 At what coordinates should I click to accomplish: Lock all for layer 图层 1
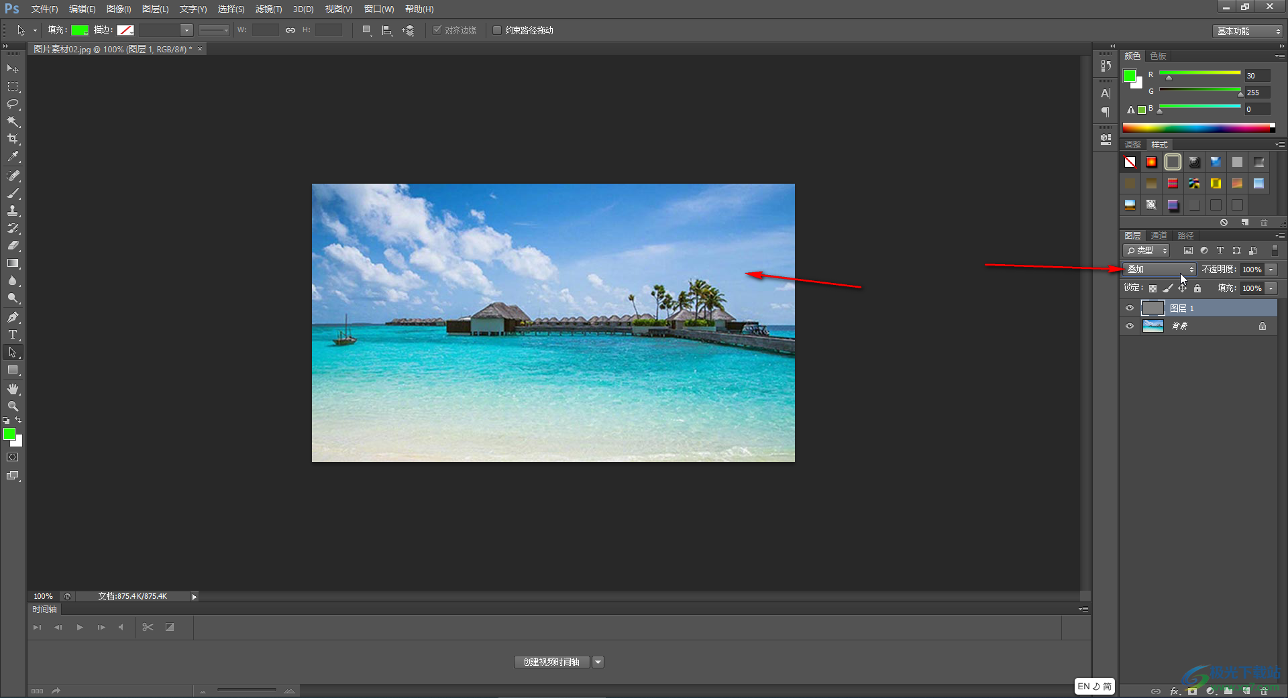point(1197,288)
